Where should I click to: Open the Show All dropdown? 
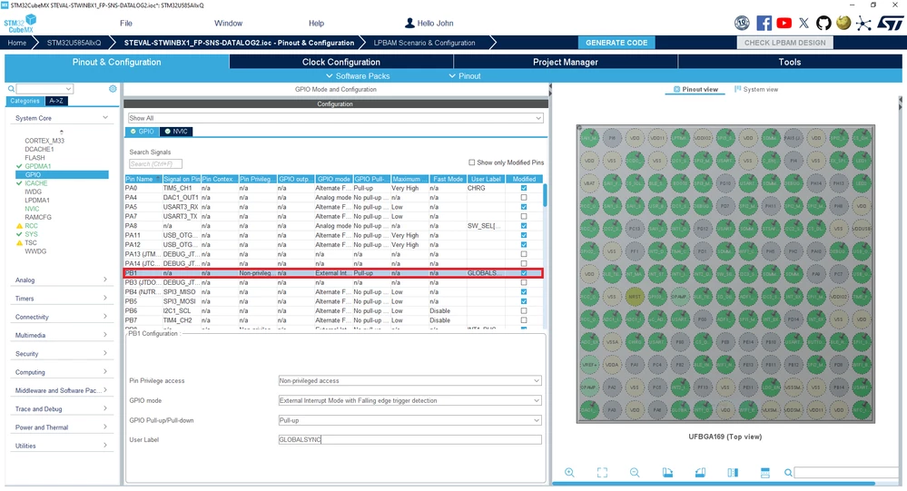pyautogui.click(x=336, y=118)
